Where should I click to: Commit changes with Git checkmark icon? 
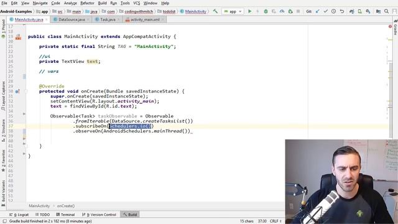(326, 11)
